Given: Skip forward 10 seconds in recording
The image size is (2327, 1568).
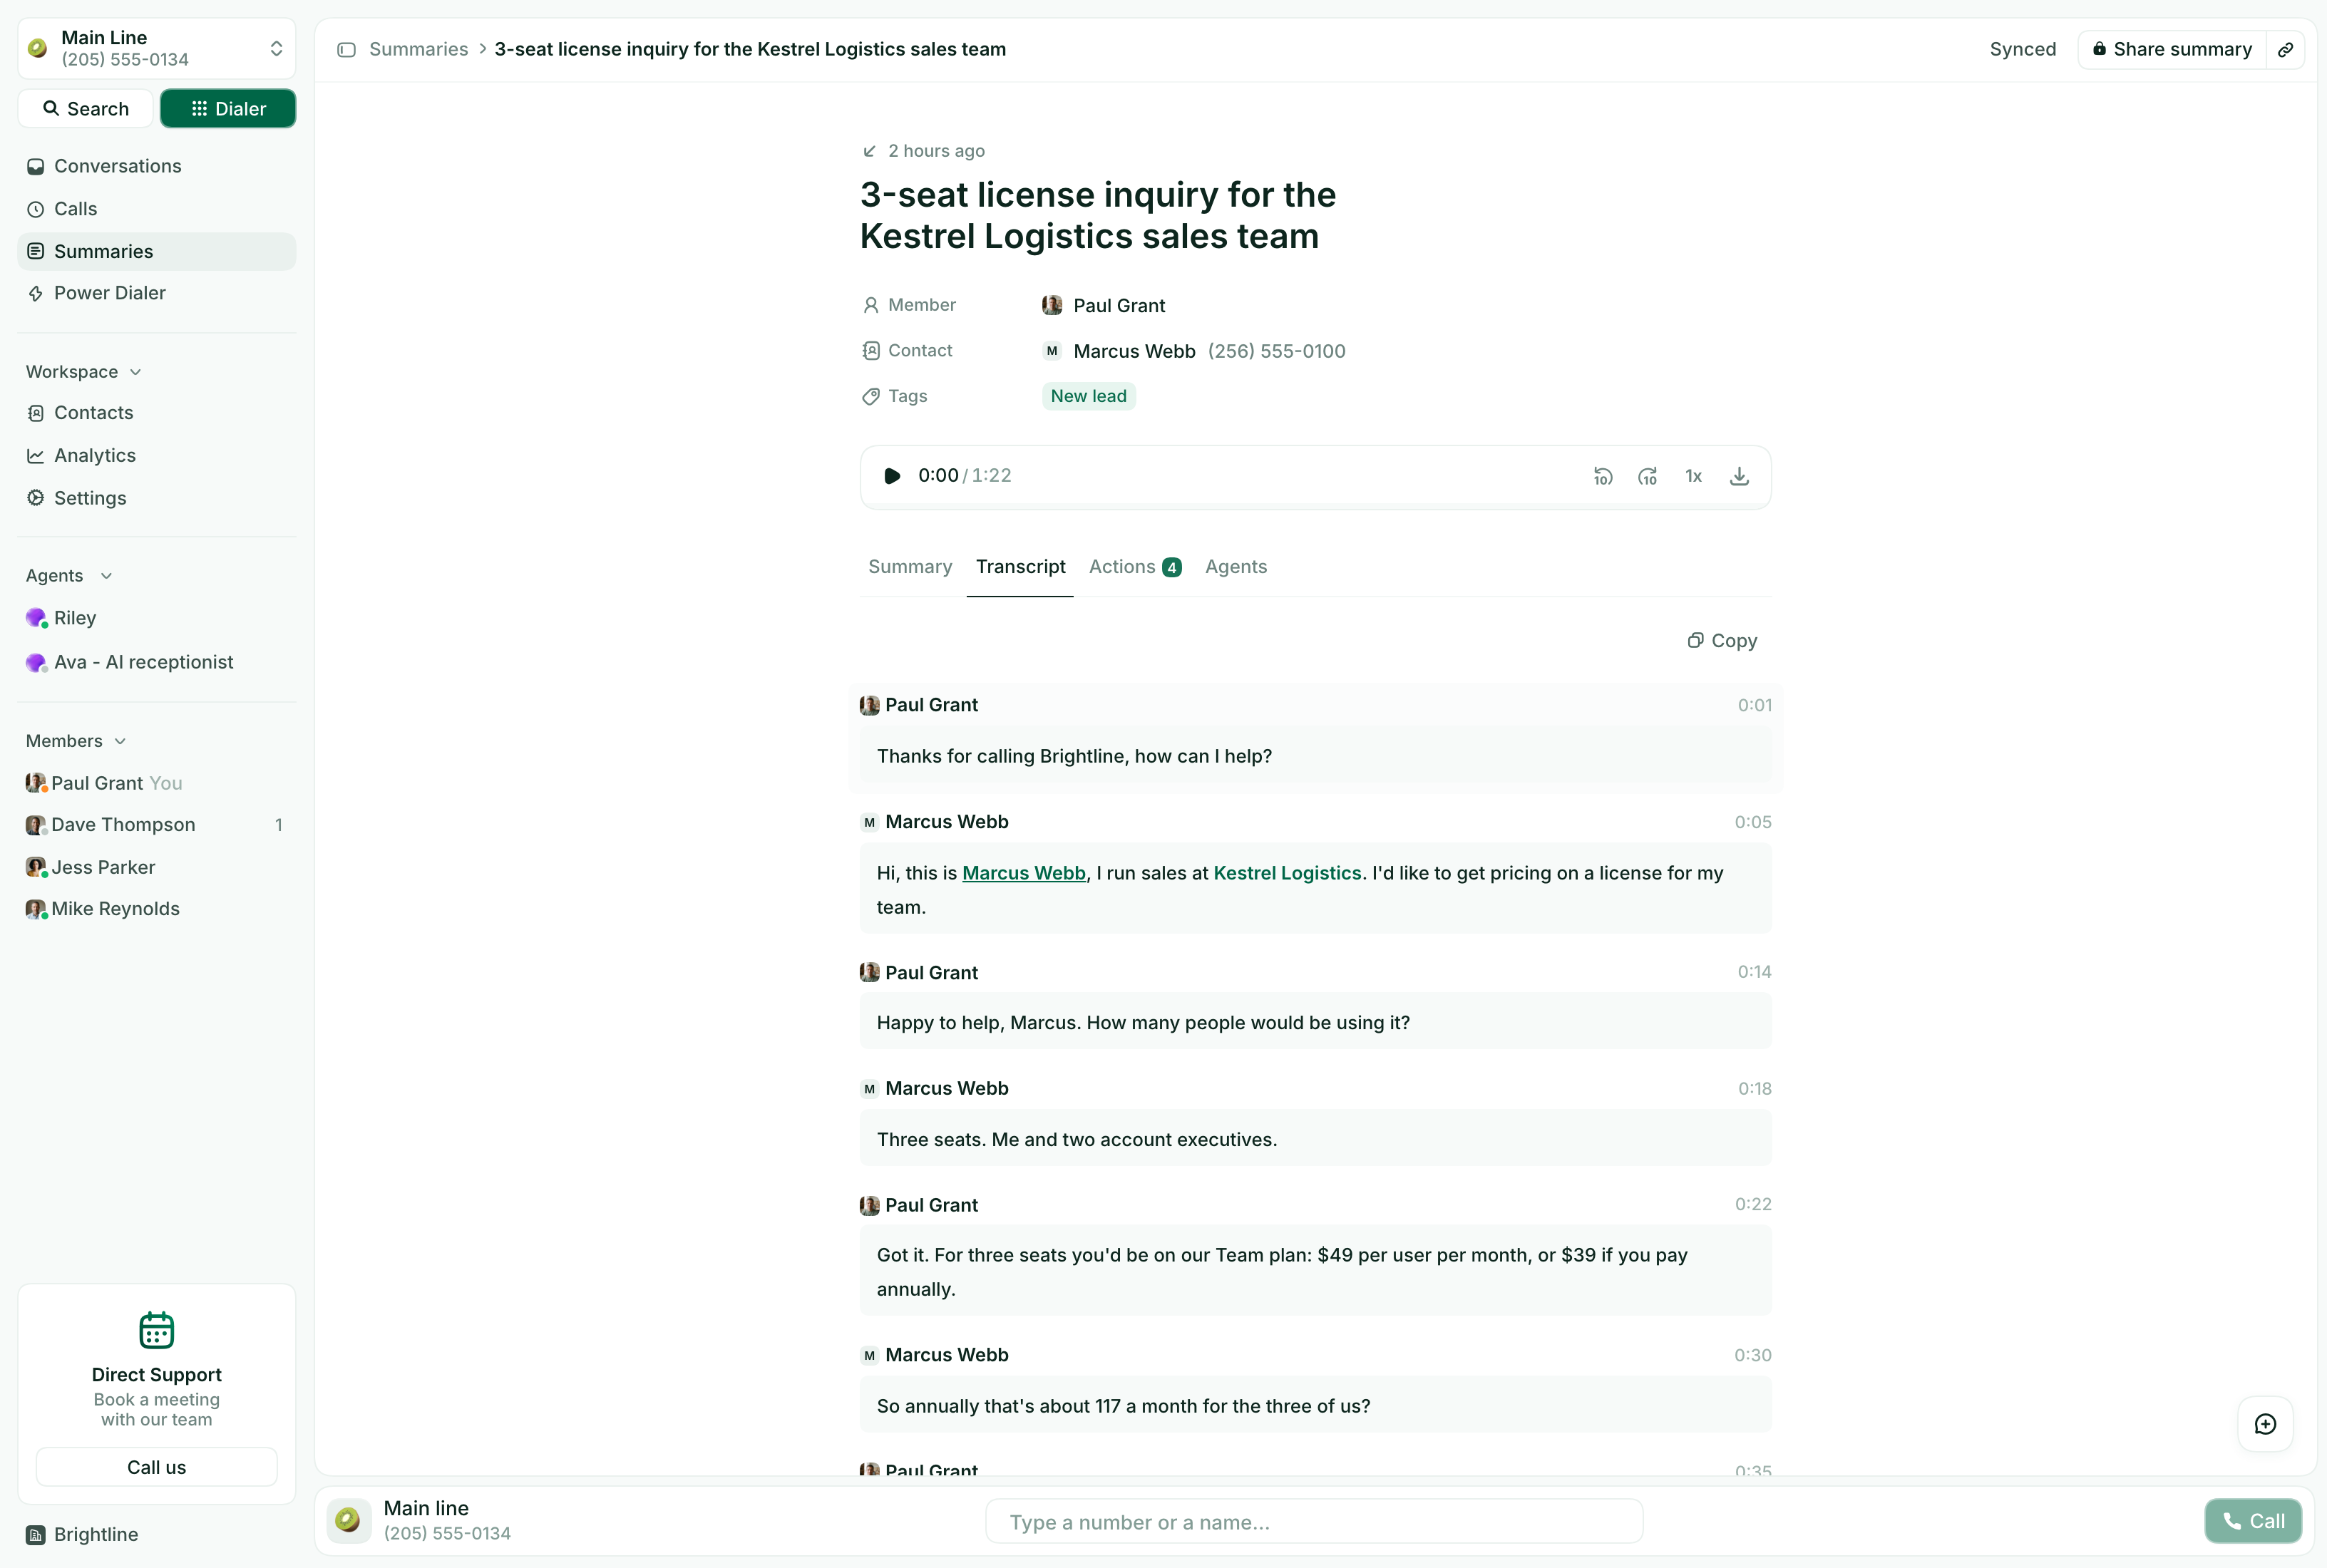Looking at the screenshot, I should [1648, 476].
